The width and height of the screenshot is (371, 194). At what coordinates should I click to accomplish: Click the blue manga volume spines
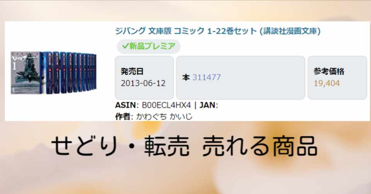69,73
